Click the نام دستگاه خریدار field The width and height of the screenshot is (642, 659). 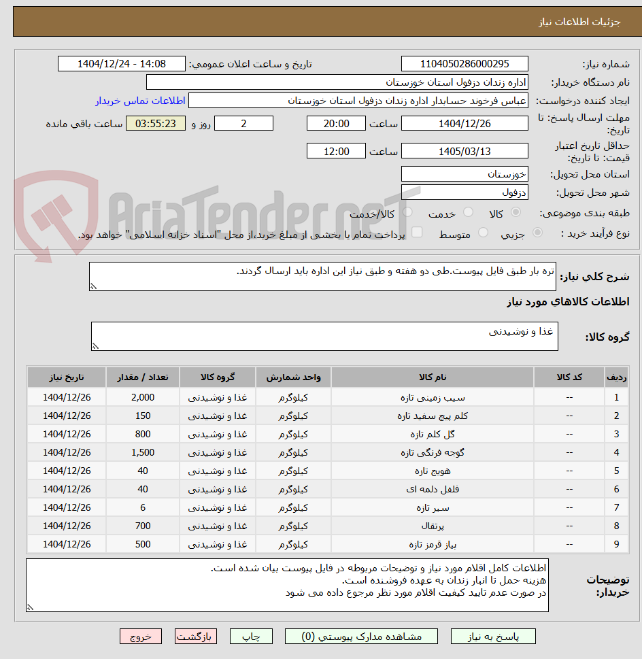coord(337,82)
